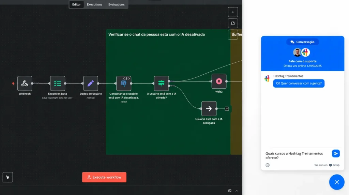Switch to the Editor tab
This screenshot has width=349, height=195.
coord(76,4)
